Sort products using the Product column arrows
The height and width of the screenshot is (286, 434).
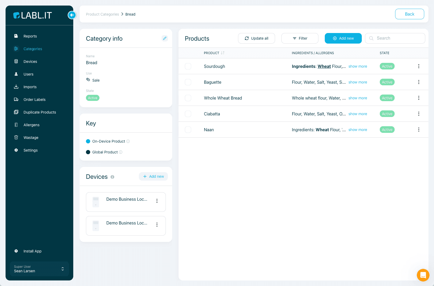[x=222, y=53]
